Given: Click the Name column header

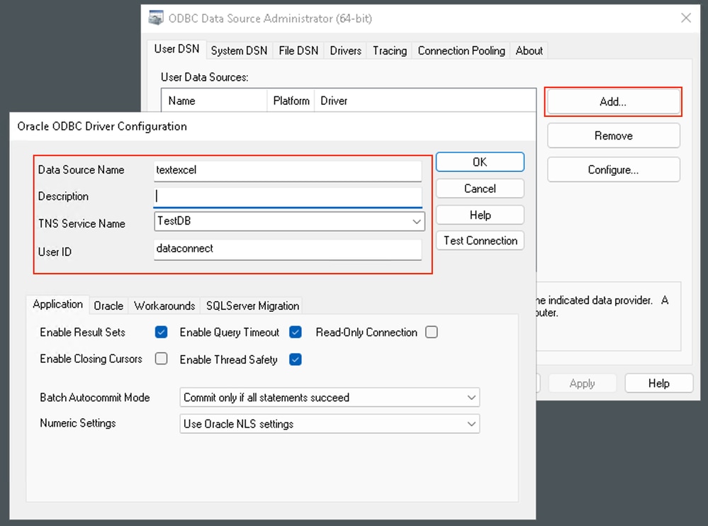Looking at the screenshot, I should [214, 101].
